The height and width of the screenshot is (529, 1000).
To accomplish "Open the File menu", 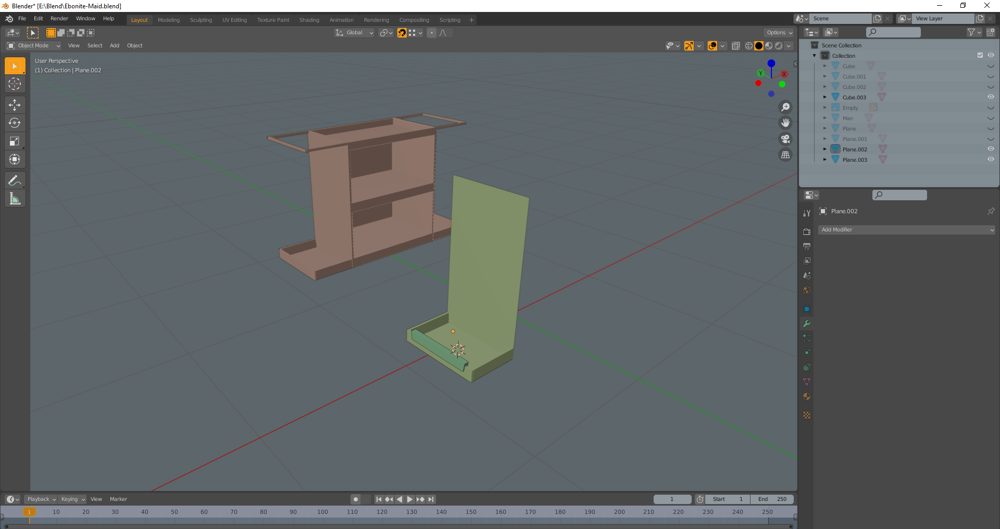I will (x=22, y=19).
